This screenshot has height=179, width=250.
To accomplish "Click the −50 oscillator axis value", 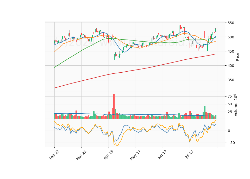I will (x=231, y=143).
